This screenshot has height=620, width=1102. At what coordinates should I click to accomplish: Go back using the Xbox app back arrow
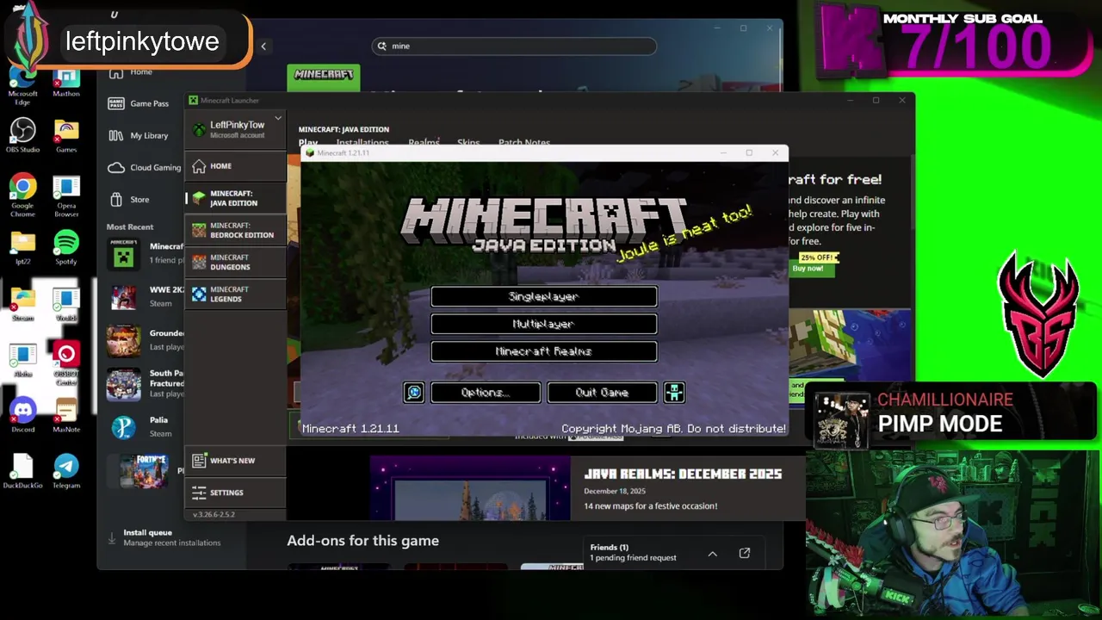[263, 46]
